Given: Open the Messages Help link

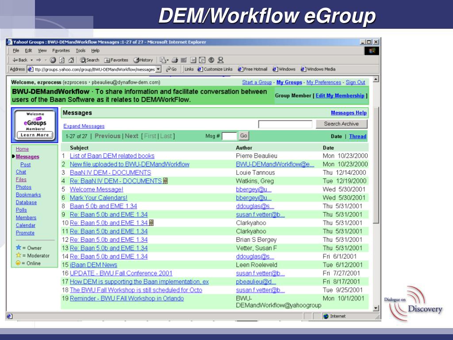Looking at the screenshot, I should 349,113.
